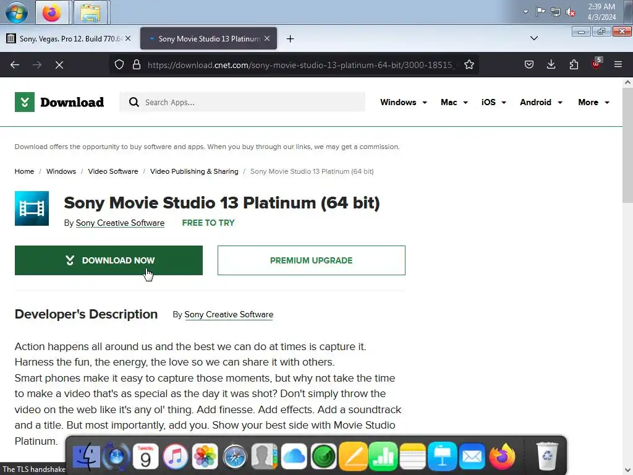Screen dimensions: 633x475
Task: Open the tracking protection shield
Action: pyautogui.click(x=119, y=64)
